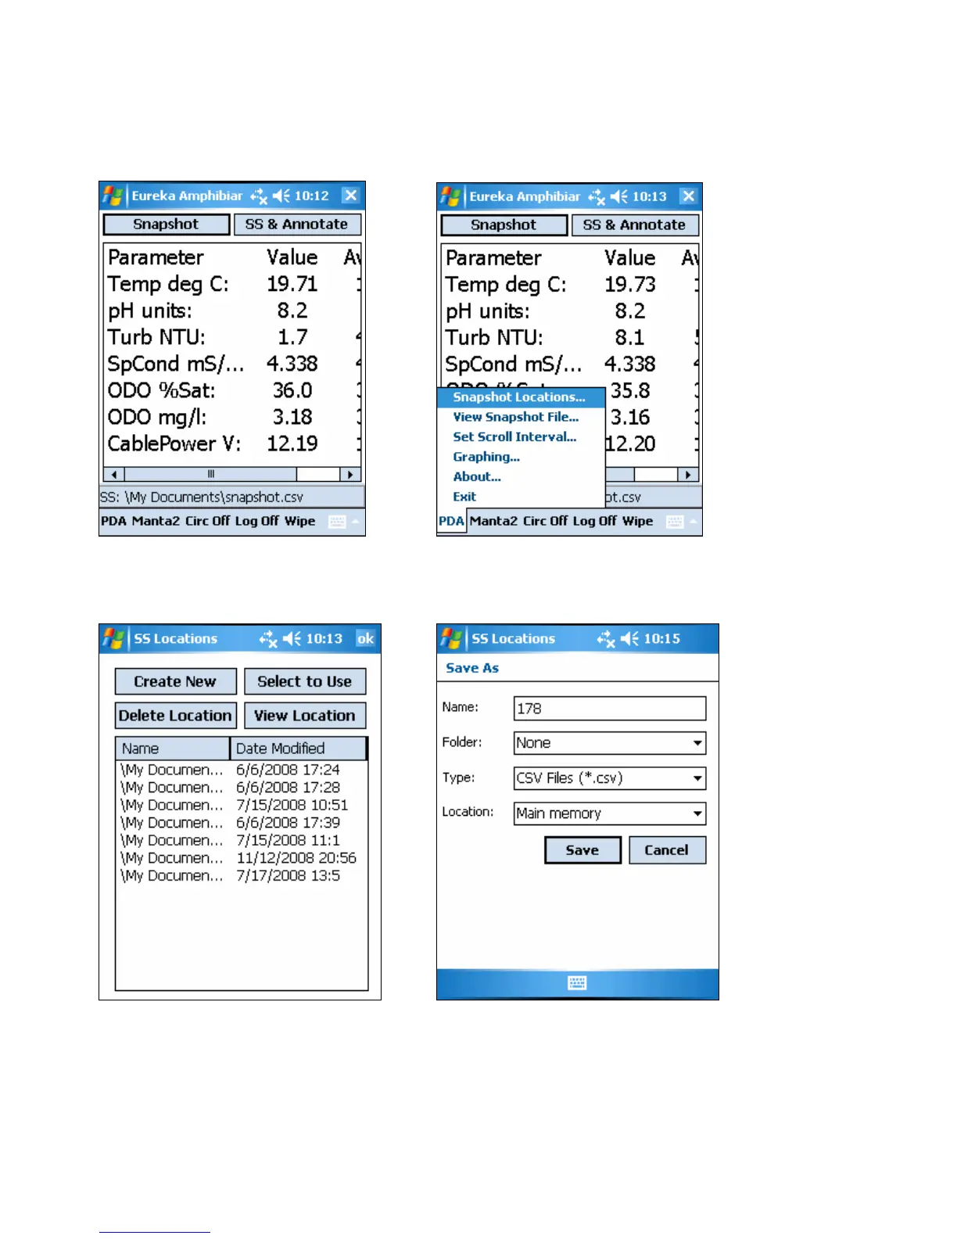Click Snapshot button in the 10:12 window
Image resolution: width=957 pixels, height=1239 pixels.
tap(167, 224)
